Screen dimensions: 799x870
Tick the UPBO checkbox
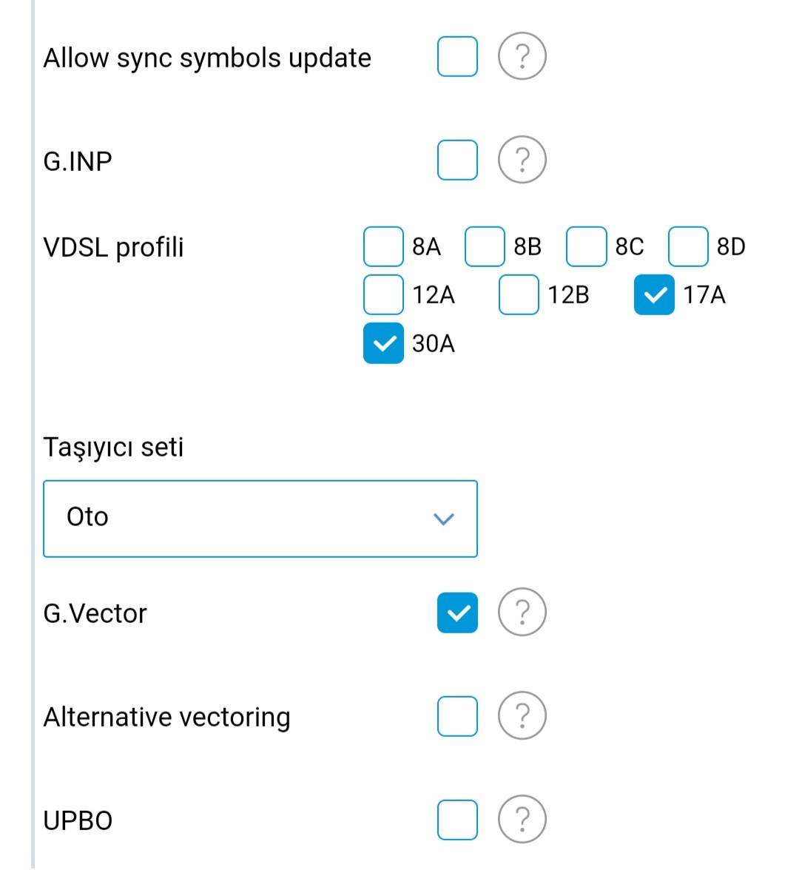457,820
